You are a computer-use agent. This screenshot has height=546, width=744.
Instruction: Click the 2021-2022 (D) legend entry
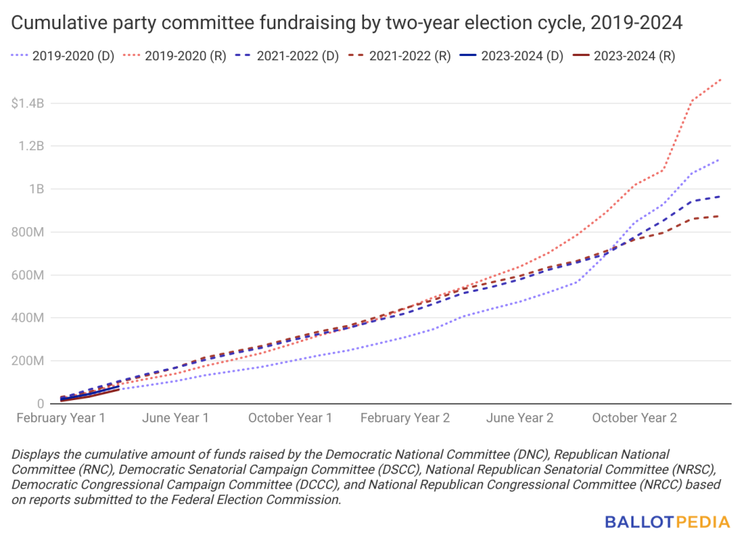287,56
